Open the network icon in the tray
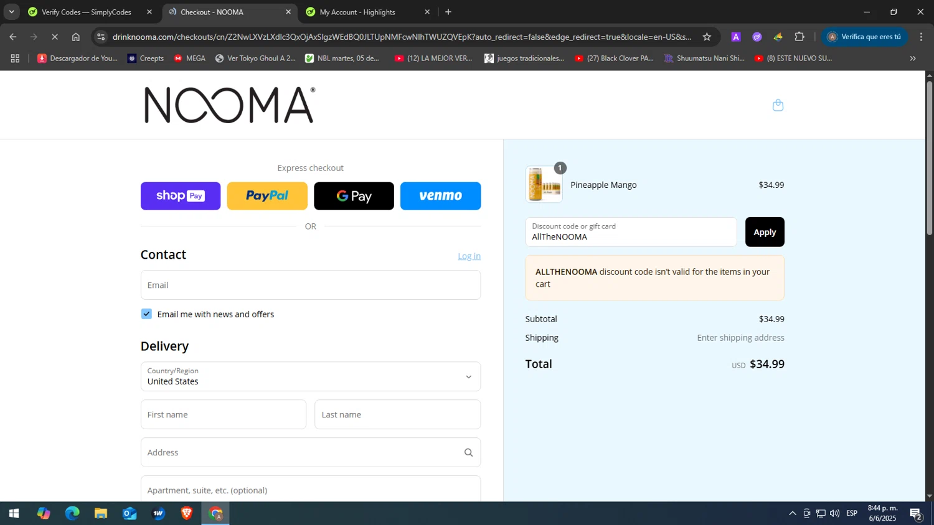The image size is (934, 525). 821,513
